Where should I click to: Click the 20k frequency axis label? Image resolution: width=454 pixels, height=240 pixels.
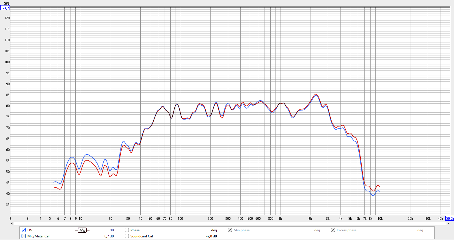tap(410, 219)
